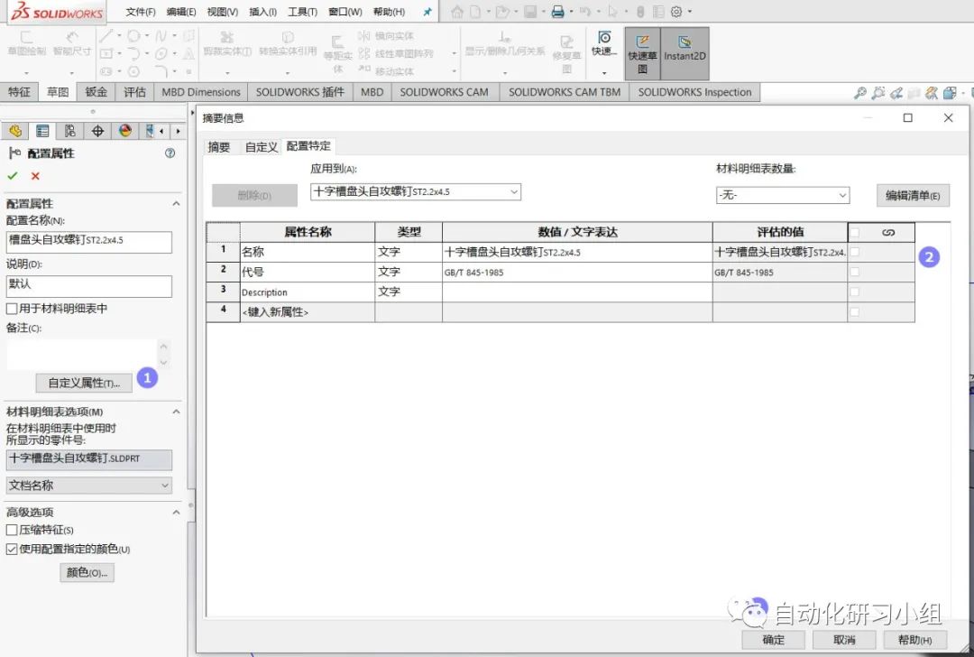Click the GB/T 845-1985 value cell
The image size is (974, 657).
(577, 273)
